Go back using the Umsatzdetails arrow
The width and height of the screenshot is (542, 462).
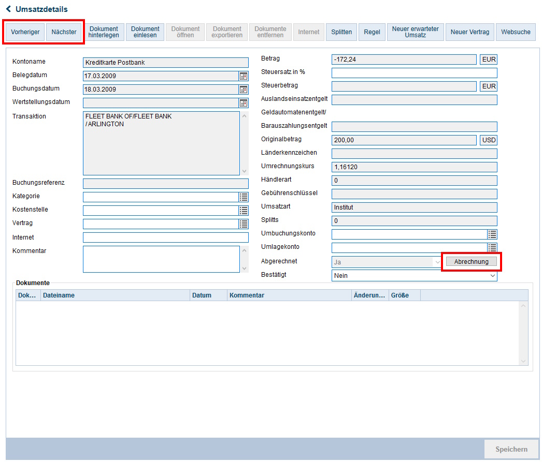(x=9, y=9)
